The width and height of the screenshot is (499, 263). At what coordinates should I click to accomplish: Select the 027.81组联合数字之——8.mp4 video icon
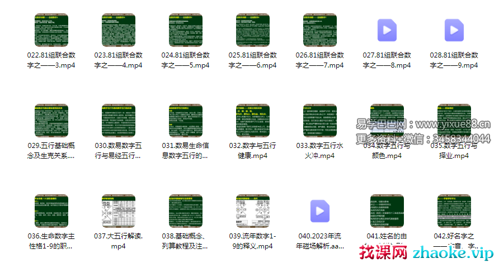pyautogui.click(x=387, y=30)
